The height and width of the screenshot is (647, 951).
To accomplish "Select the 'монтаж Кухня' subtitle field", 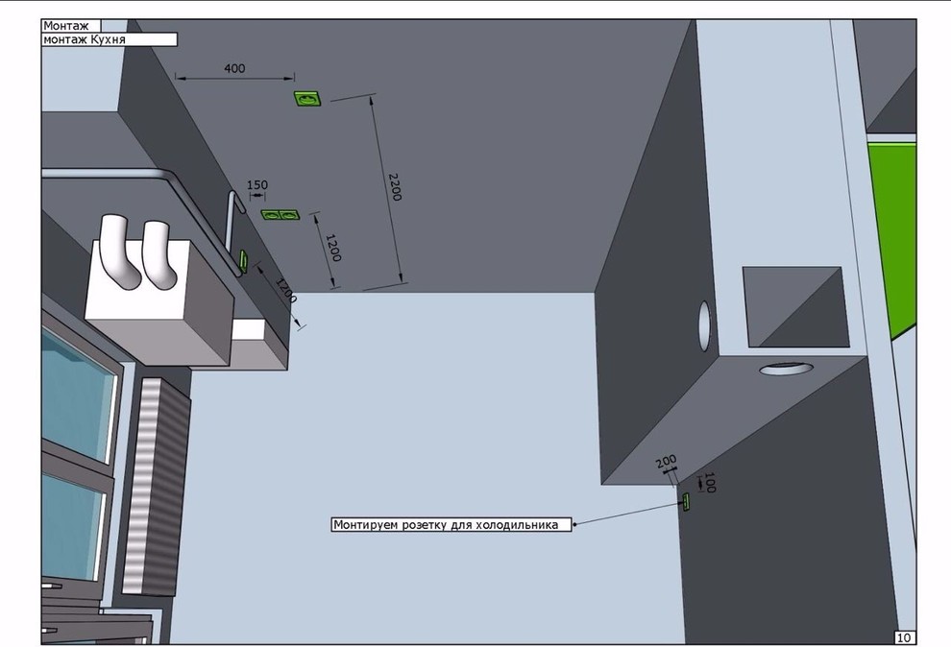I will (109, 40).
